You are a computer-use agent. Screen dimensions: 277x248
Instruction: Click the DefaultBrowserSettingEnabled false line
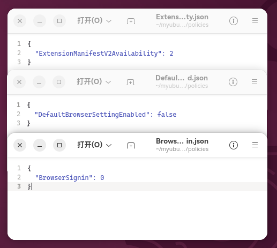106,115
